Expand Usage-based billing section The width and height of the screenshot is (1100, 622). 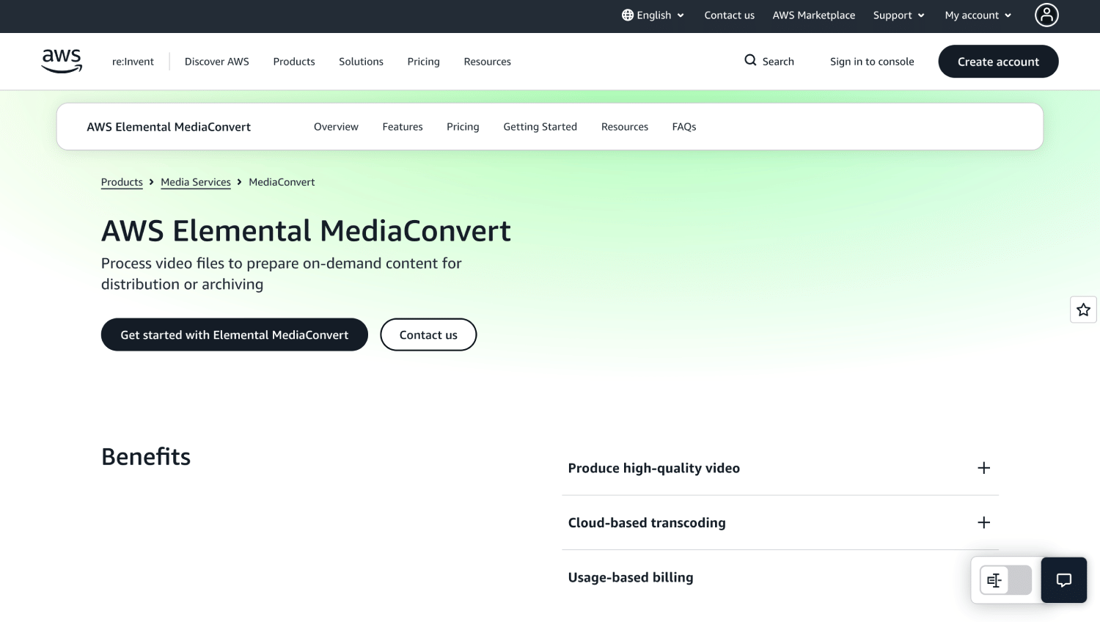pyautogui.click(x=780, y=577)
